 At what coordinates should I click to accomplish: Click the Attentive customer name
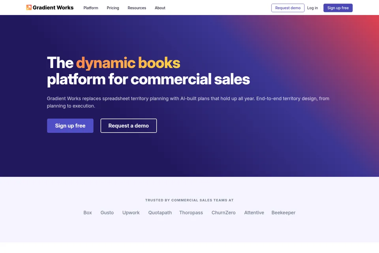254,213
